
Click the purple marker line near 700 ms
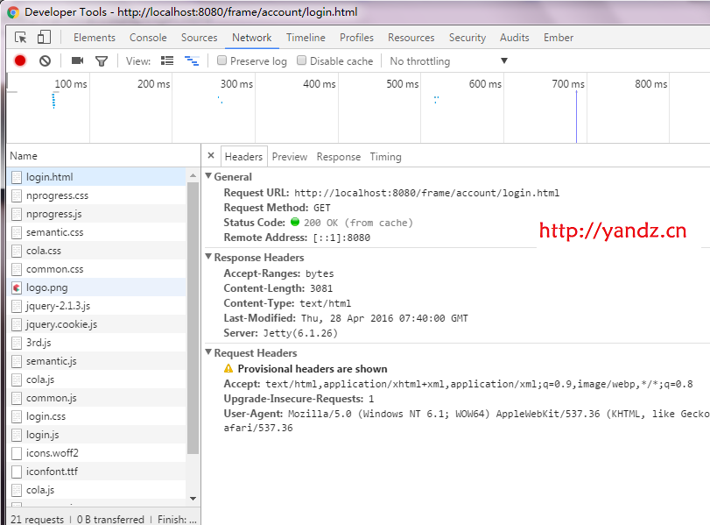pyautogui.click(x=576, y=117)
